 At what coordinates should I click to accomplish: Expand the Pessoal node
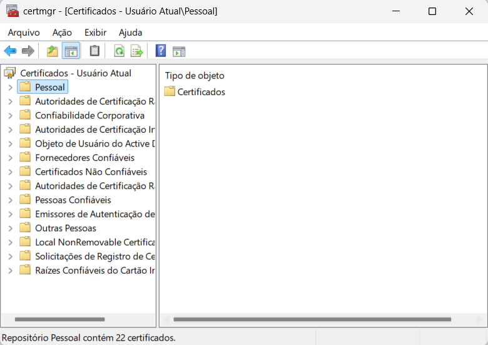[x=10, y=87]
